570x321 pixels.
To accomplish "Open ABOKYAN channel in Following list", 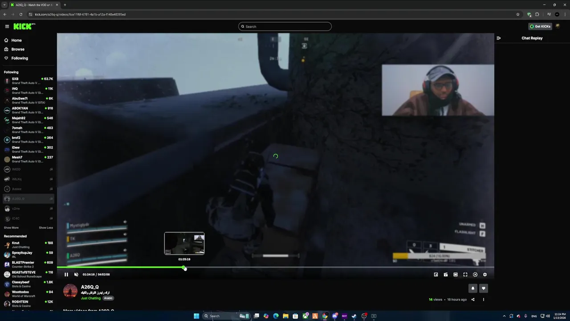I will tap(28, 110).
